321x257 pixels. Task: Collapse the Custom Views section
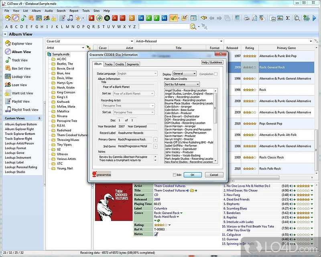tap(39, 118)
